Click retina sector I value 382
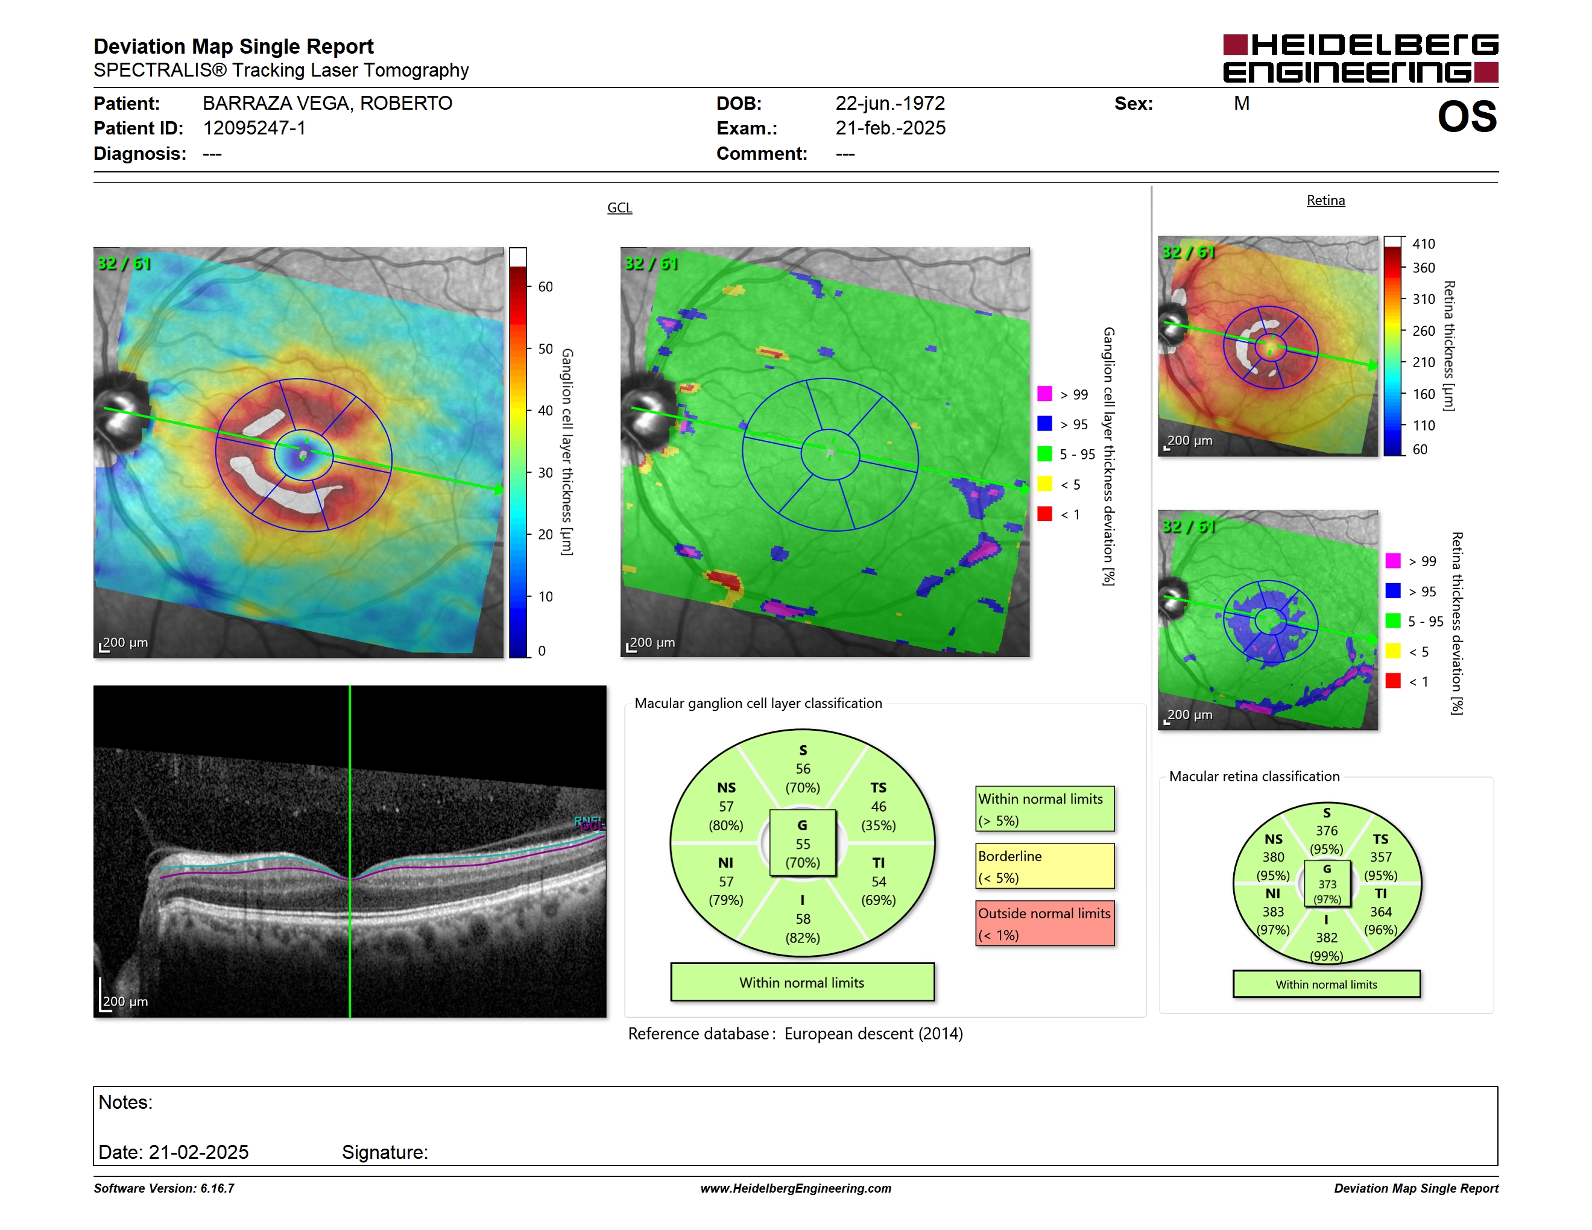Image resolution: width=1592 pixels, height=1230 pixels. 1327,938
